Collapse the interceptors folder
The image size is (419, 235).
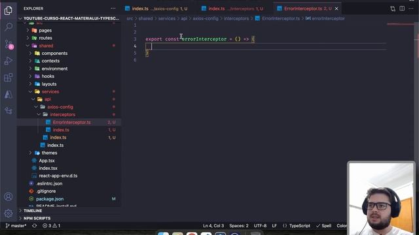pyautogui.click(x=69, y=115)
